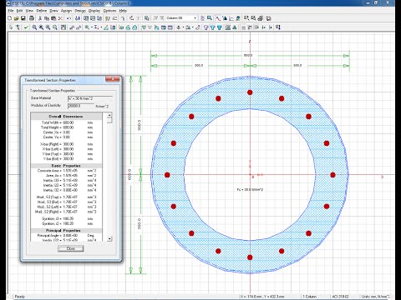Click the X, Y coordinates readout
The height and width of the screenshot is (300, 401).
262,297
